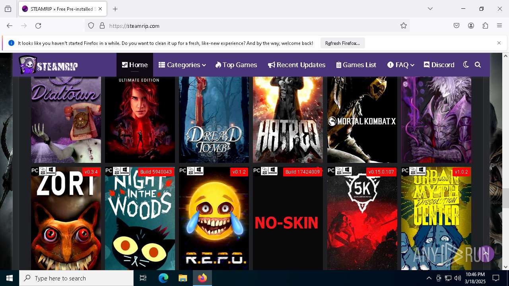
Task: Click the STEAMRIP logo
Action: tap(48, 65)
